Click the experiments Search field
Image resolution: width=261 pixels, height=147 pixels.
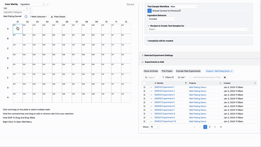click(x=151, y=77)
